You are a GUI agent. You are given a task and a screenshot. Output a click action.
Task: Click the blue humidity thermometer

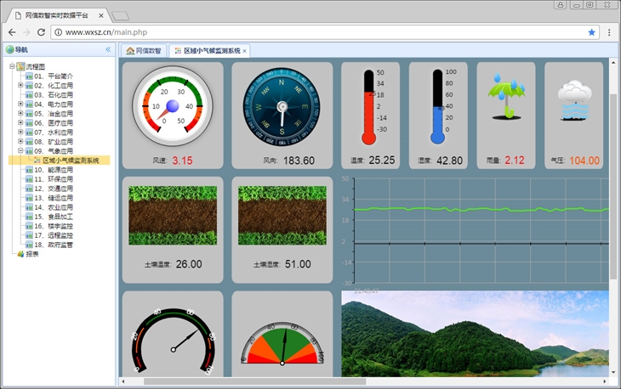pos(437,107)
